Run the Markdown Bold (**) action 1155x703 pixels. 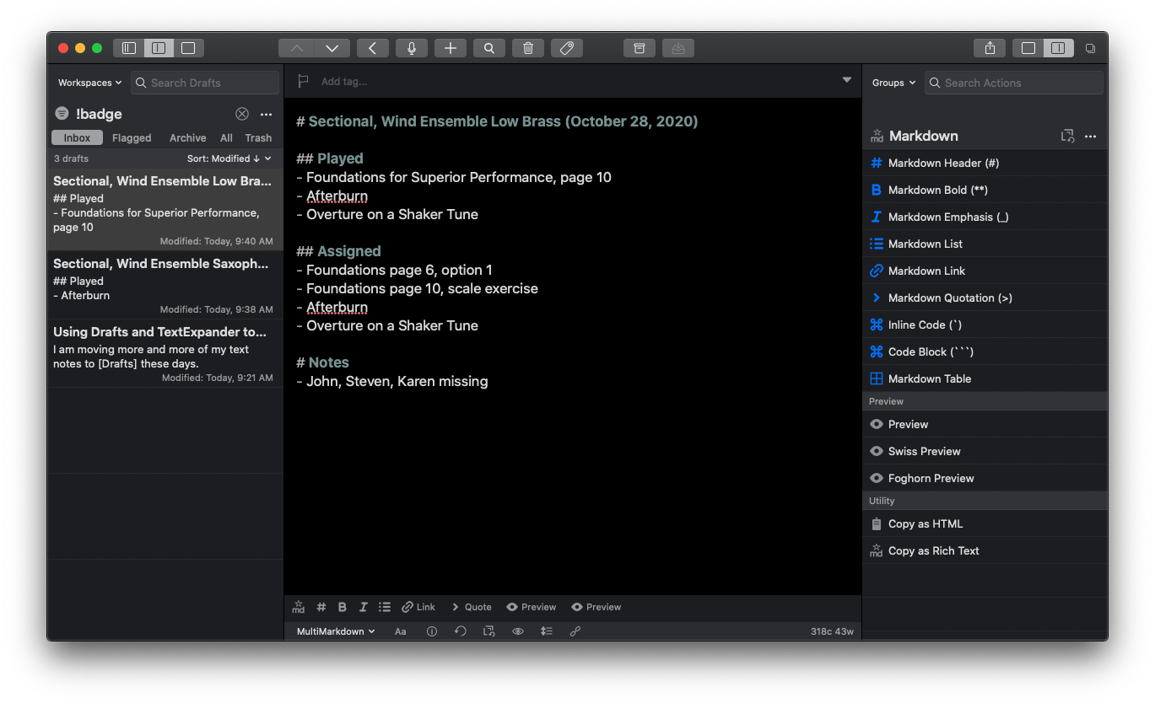click(x=985, y=190)
